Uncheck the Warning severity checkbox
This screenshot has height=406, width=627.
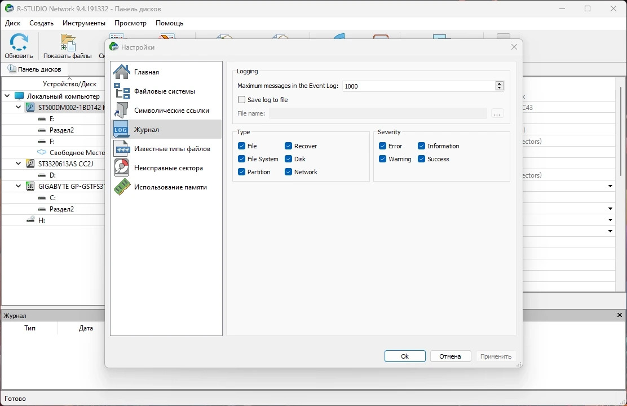point(383,159)
